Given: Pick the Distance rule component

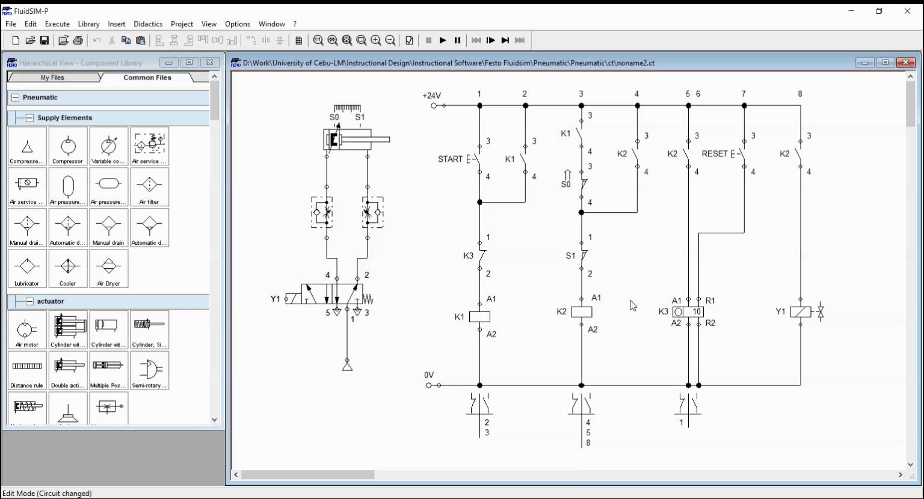Looking at the screenshot, I should point(27,370).
